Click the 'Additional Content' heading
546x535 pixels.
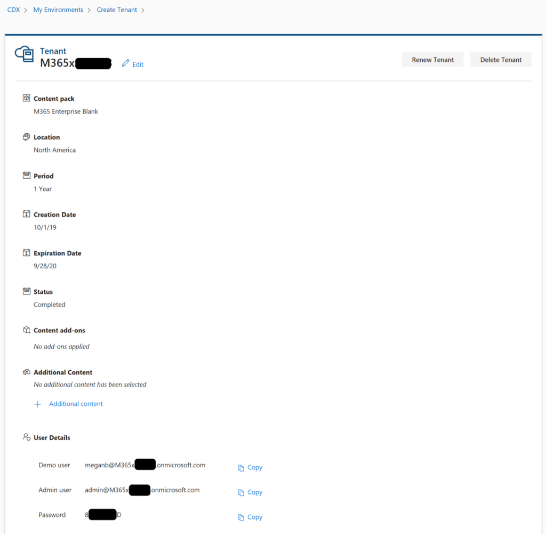[x=63, y=372]
